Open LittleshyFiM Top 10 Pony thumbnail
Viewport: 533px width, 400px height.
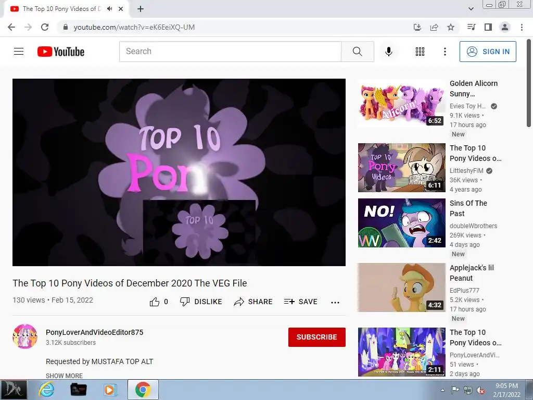pyautogui.click(x=401, y=168)
